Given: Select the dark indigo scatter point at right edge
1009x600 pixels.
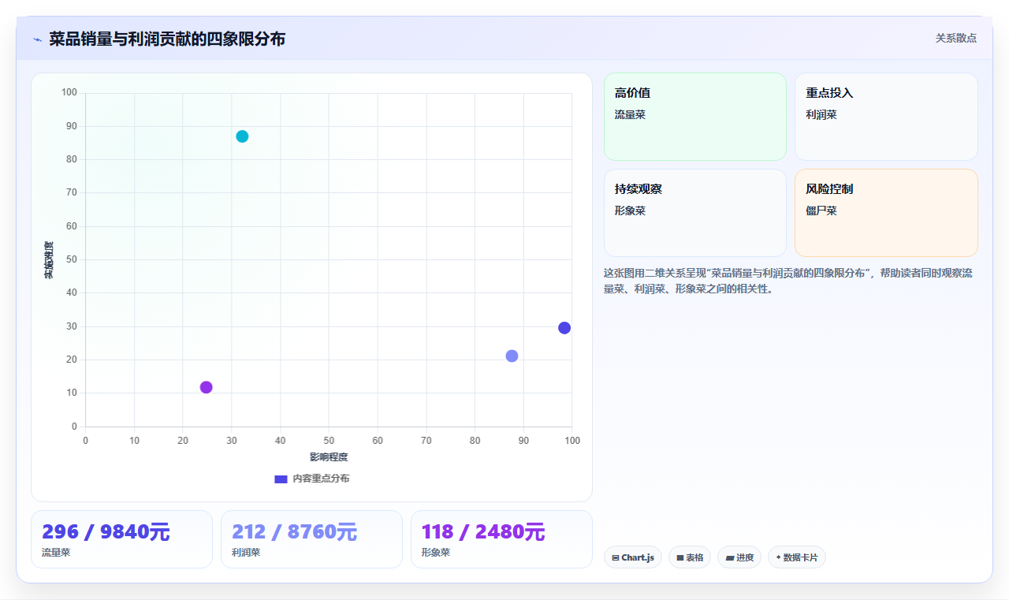Looking at the screenshot, I should pos(564,328).
